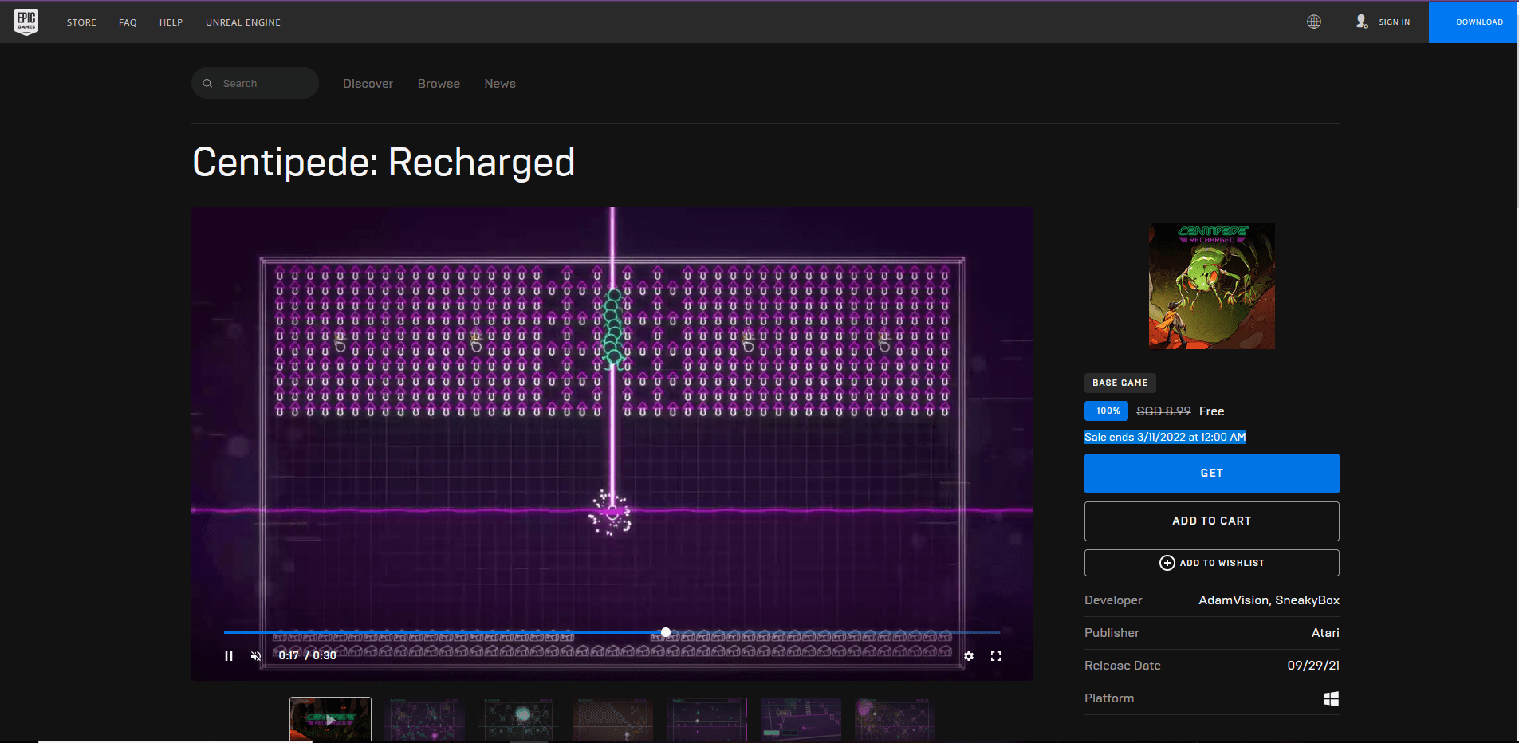Click the Free price label
1519x743 pixels.
tap(1211, 411)
